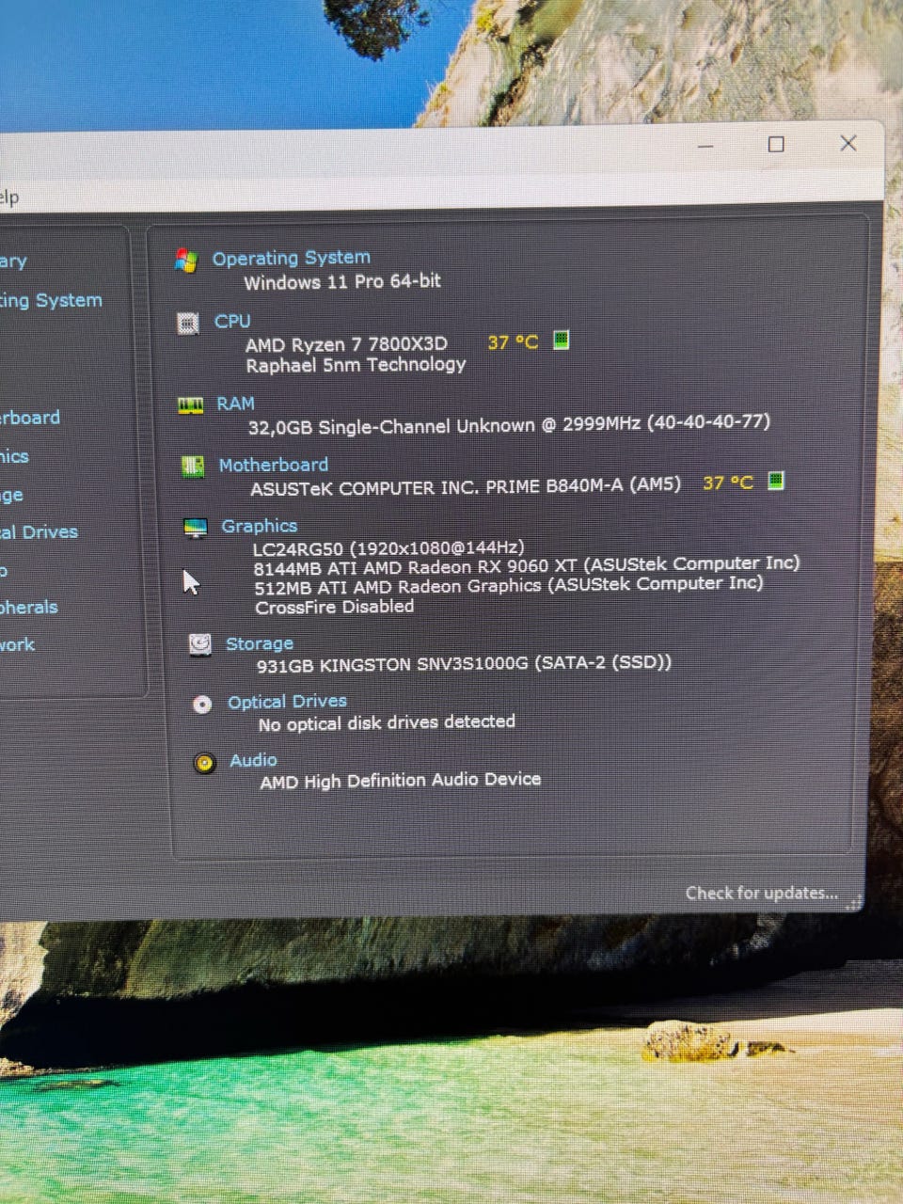Open the Operating System section heading
Screen dimensions: 903x1204
tap(291, 258)
